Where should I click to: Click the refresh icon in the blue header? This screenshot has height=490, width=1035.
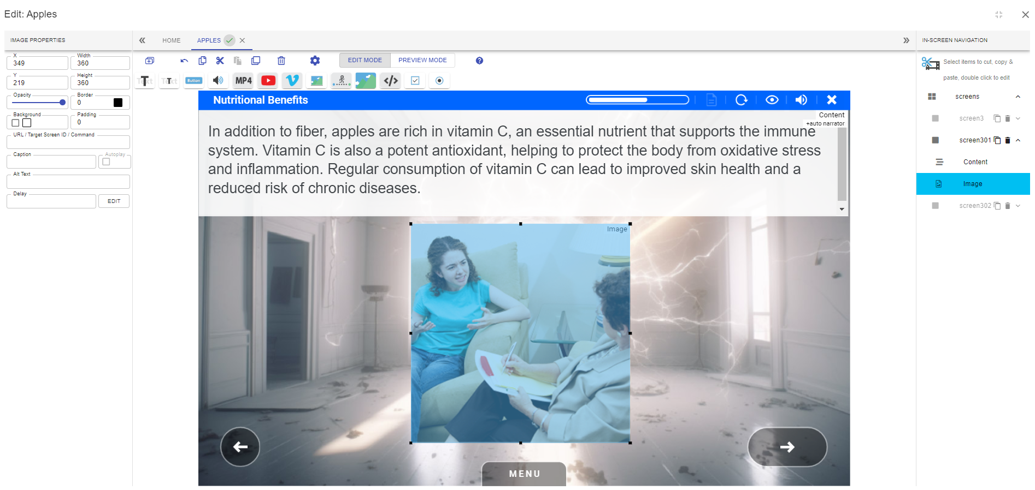click(x=741, y=100)
